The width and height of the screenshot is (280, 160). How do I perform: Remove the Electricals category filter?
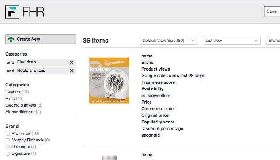pos(72,63)
